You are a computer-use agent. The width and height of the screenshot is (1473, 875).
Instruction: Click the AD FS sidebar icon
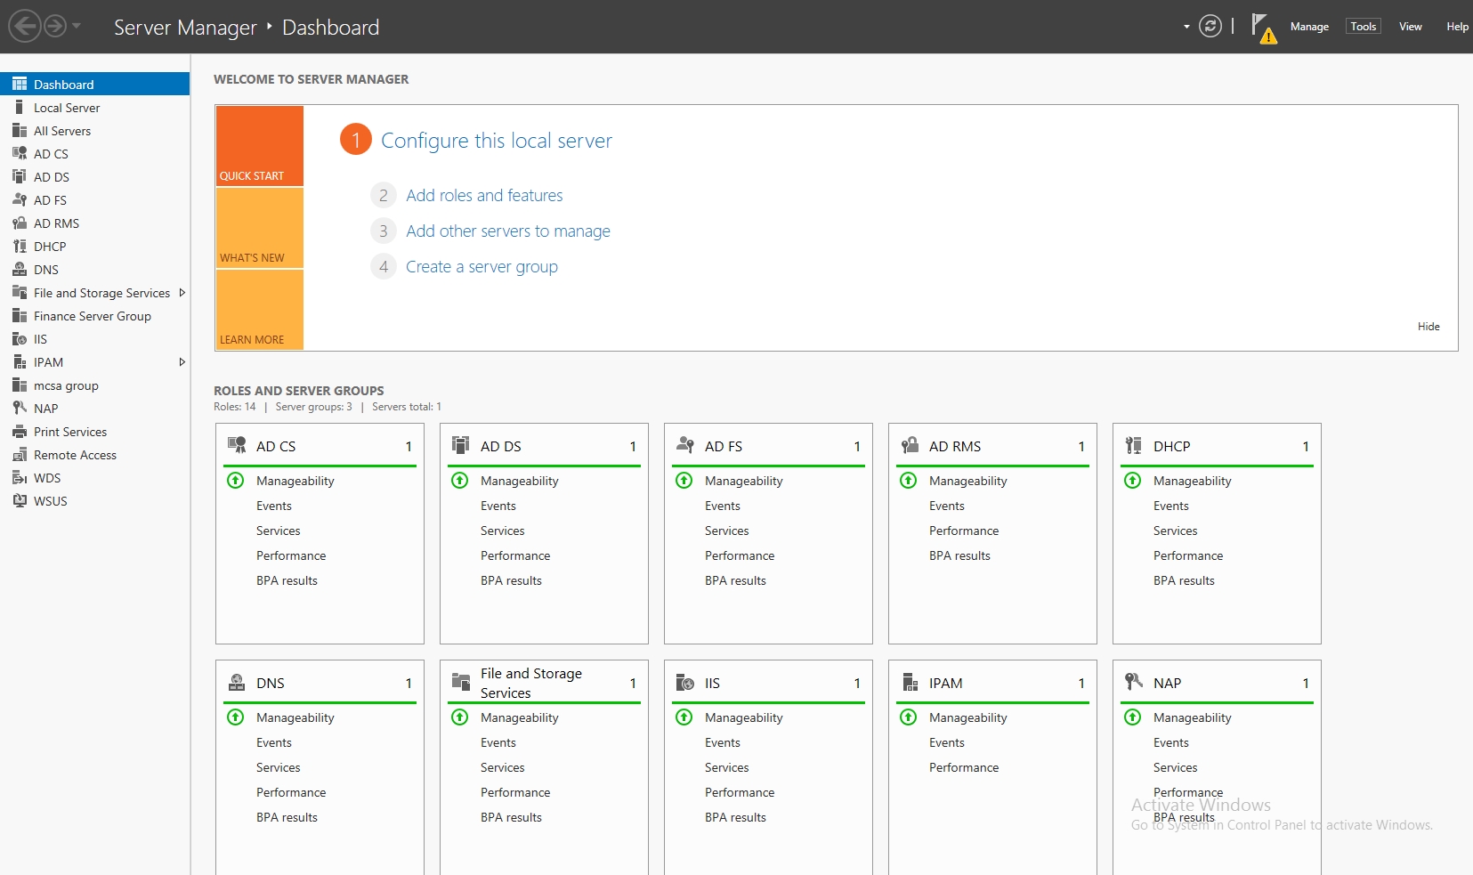point(19,199)
